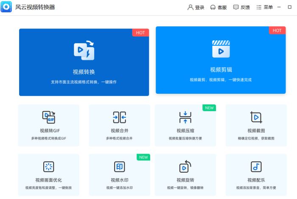Click the menu list icon
297x199 pixels.
(x=259, y=7)
